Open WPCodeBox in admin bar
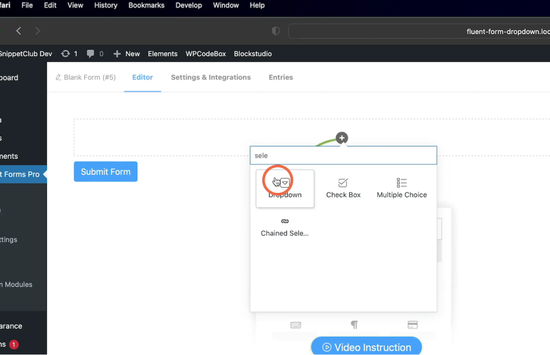 tap(206, 54)
